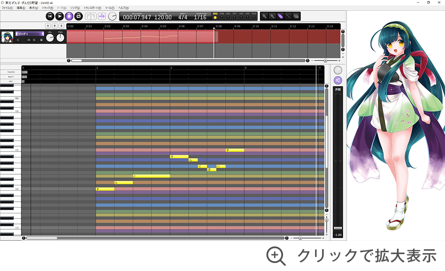
Task: Open the 表示 menu
Action: tap(33, 8)
